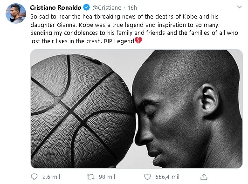Open the share upload icon
248x184 pixels.
pos(204,177)
